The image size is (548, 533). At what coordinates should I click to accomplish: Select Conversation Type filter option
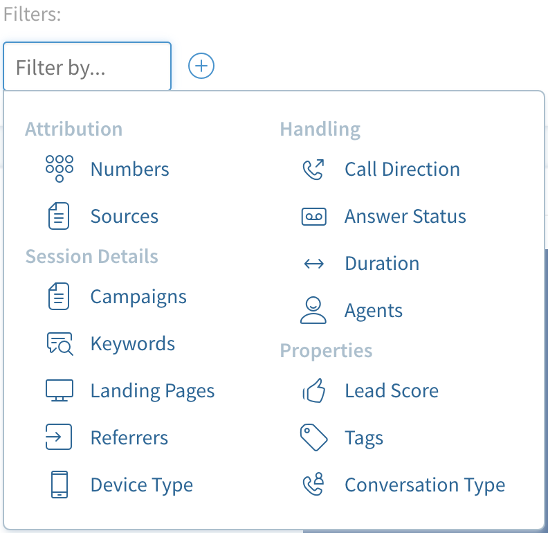click(425, 485)
